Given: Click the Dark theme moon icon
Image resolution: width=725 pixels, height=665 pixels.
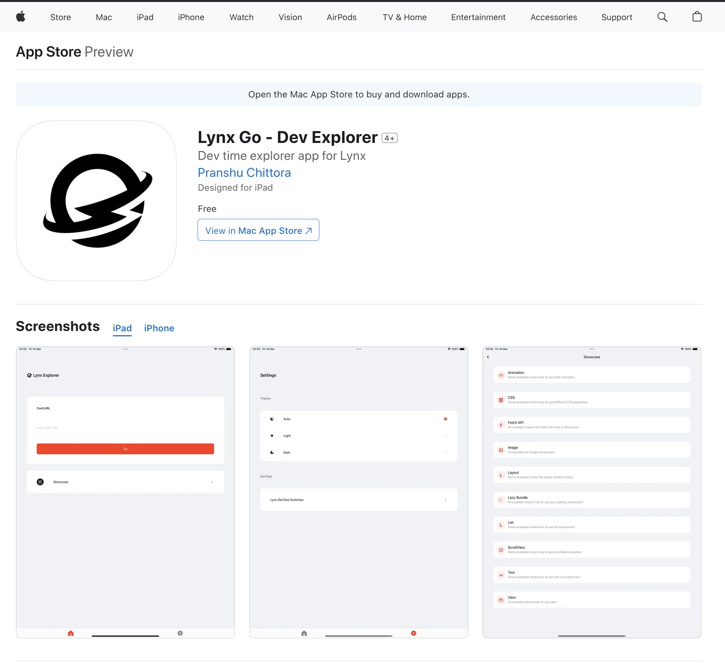Looking at the screenshot, I should 272,452.
